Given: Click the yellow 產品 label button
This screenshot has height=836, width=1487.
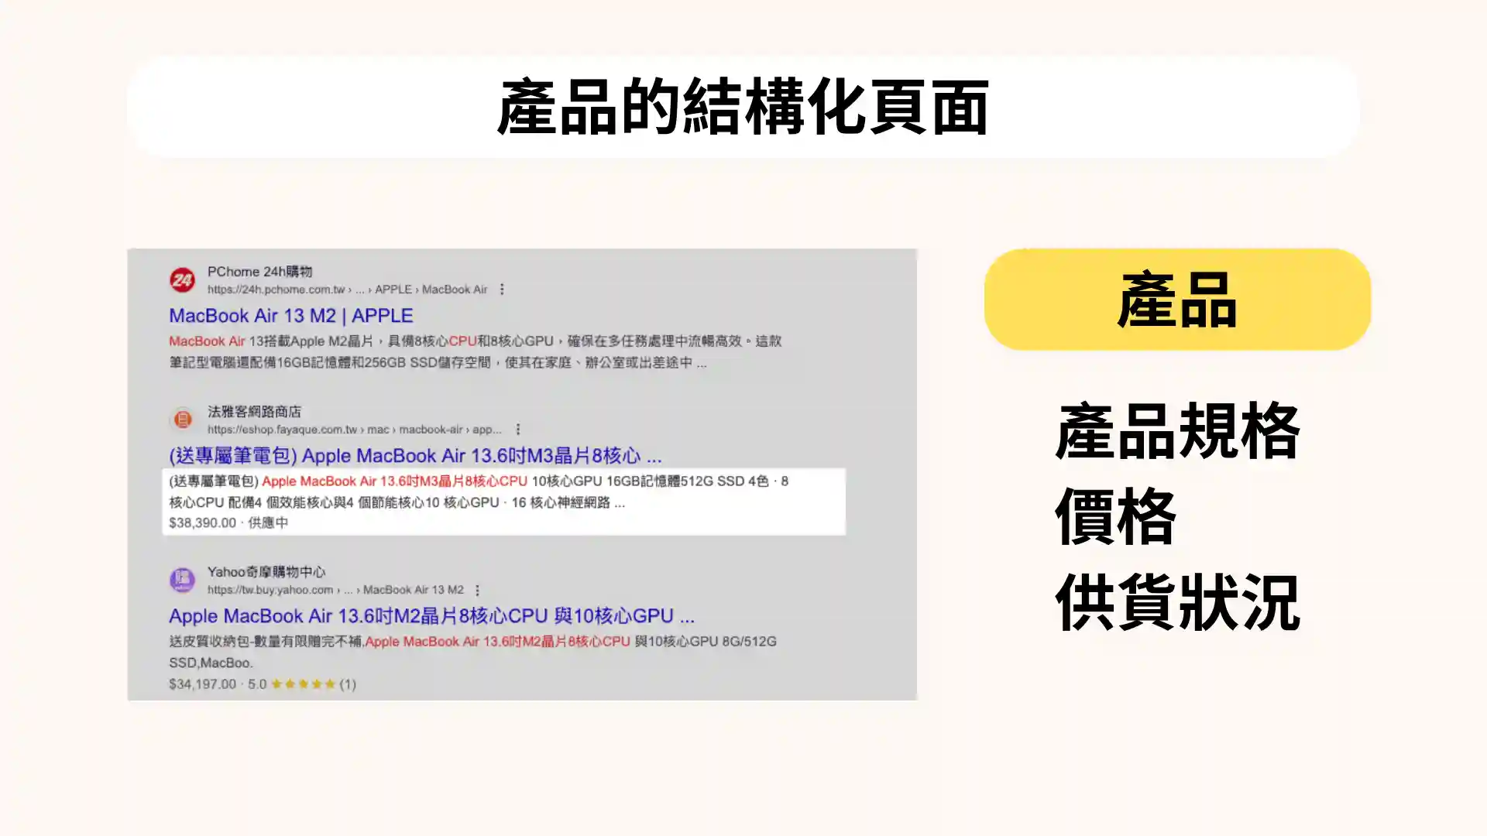Looking at the screenshot, I should 1176,300.
